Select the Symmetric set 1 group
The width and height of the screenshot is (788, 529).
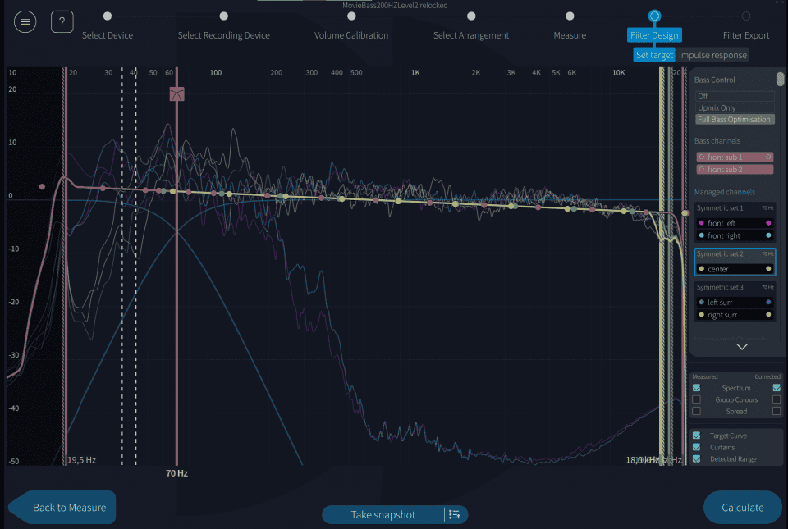735,208
